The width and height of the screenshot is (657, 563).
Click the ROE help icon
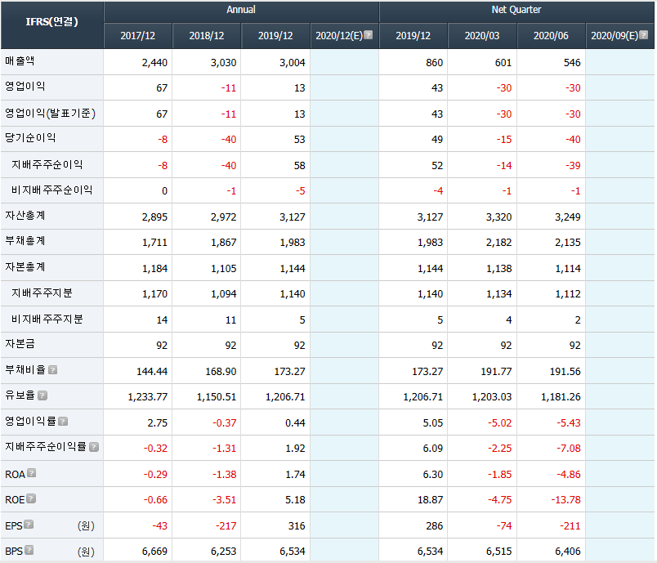click(31, 498)
